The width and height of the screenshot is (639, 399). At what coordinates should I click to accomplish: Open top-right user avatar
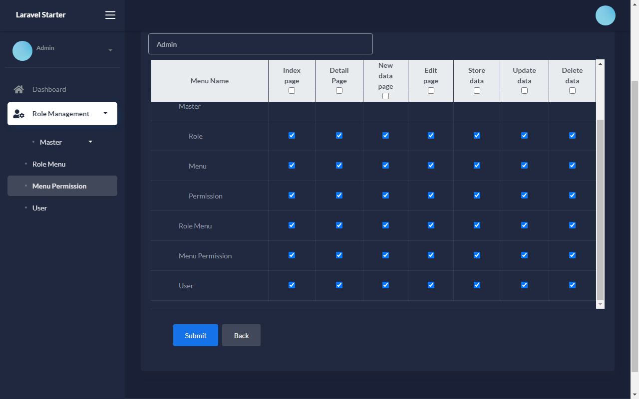pyautogui.click(x=606, y=15)
